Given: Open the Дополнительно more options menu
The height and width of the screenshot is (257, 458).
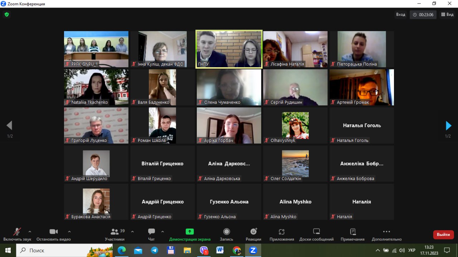Looking at the screenshot, I should pos(386,234).
